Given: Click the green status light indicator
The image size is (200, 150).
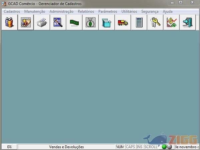Looking at the screenshot, I should coord(164,147).
